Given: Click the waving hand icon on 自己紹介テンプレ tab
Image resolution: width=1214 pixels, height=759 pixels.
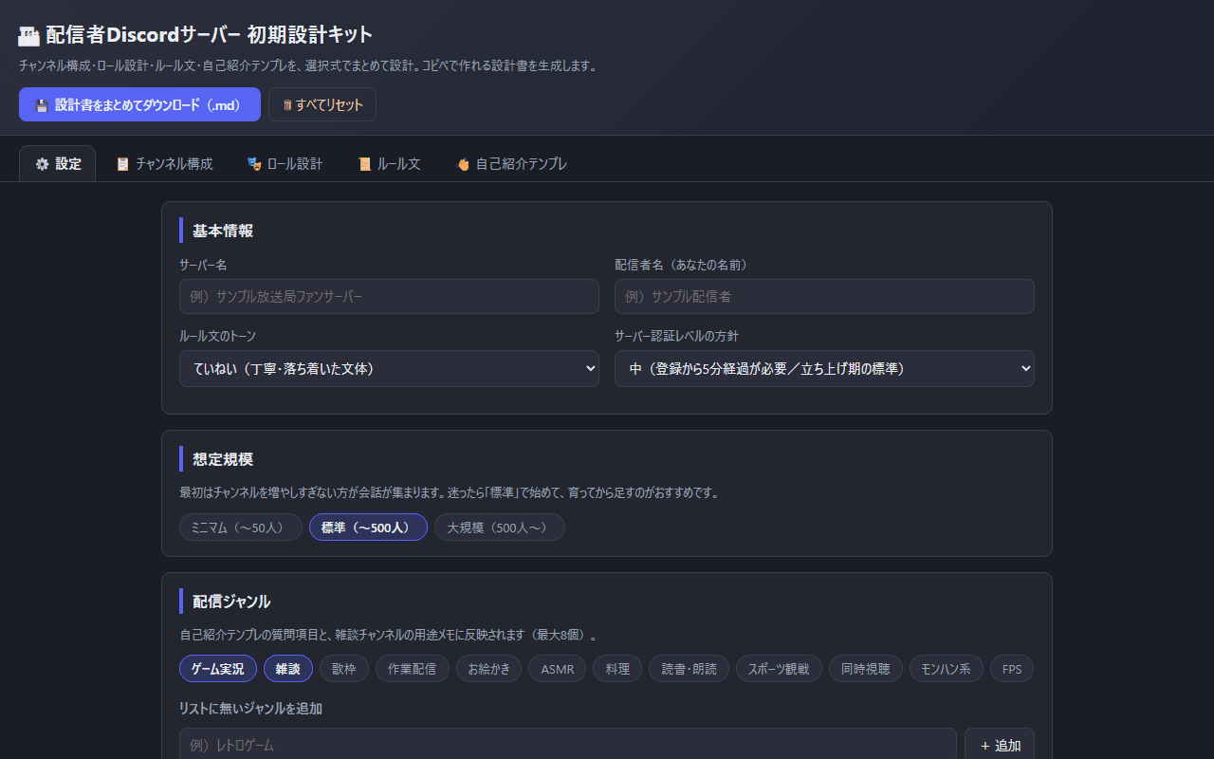Looking at the screenshot, I should coord(463,164).
